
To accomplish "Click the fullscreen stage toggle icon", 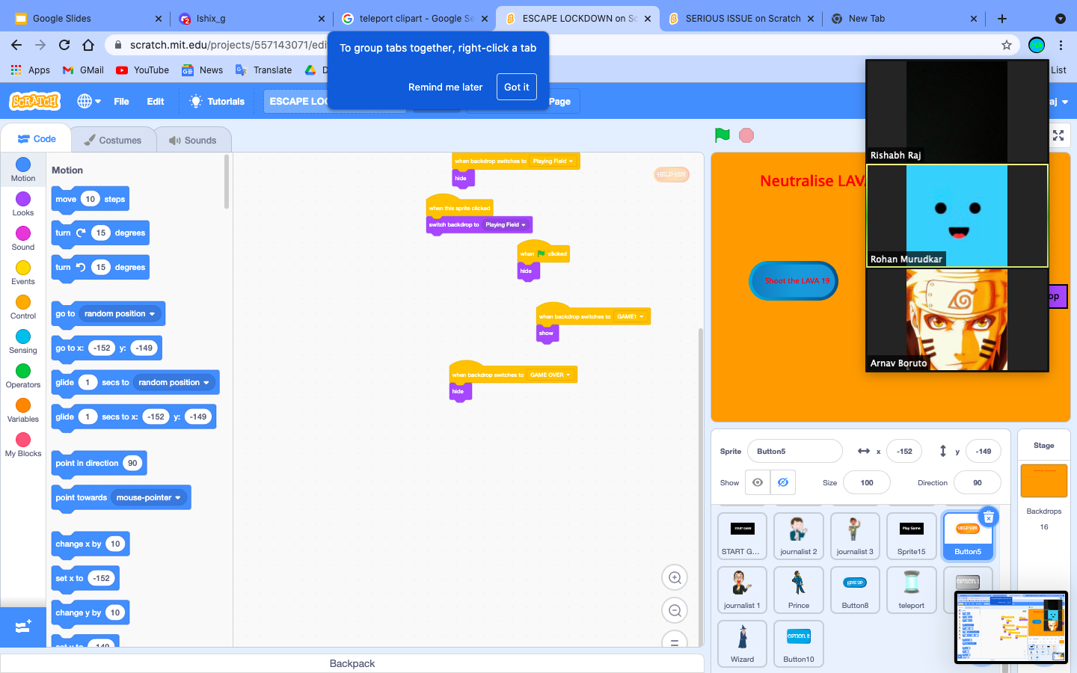I will pyautogui.click(x=1058, y=135).
